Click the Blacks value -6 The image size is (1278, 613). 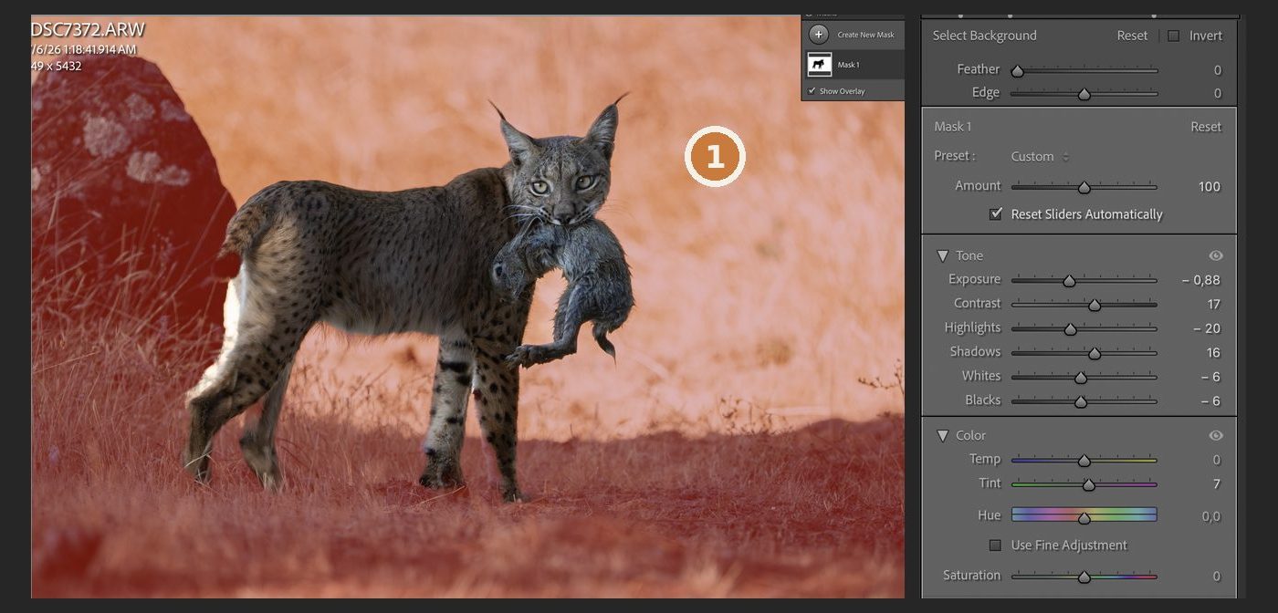[x=1210, y=401]
